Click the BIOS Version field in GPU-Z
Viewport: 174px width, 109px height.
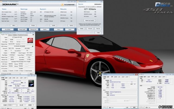tap(20, 46)
